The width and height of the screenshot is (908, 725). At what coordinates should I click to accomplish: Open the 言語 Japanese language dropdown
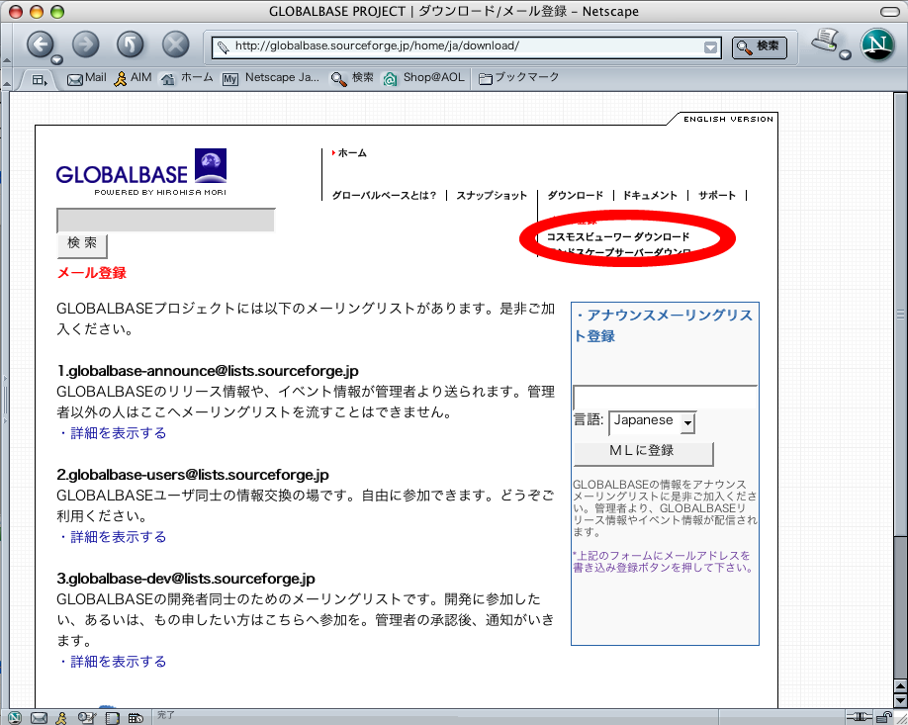click(652, 422)
